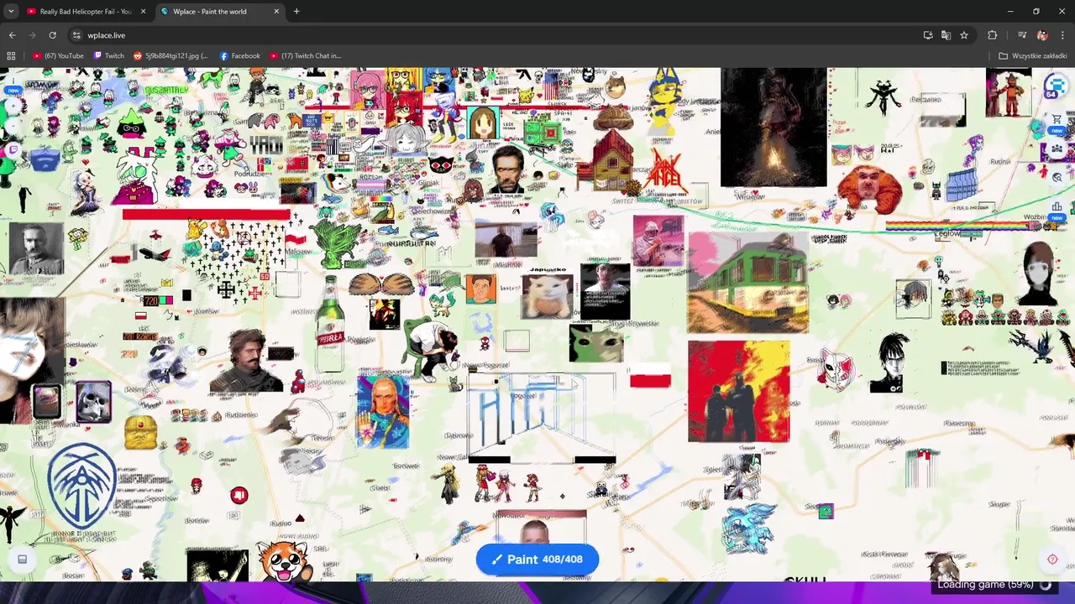Open the apps grid in bookmarks bar
The width and height of the screenshot is (1075, 604).
(11, 56)
